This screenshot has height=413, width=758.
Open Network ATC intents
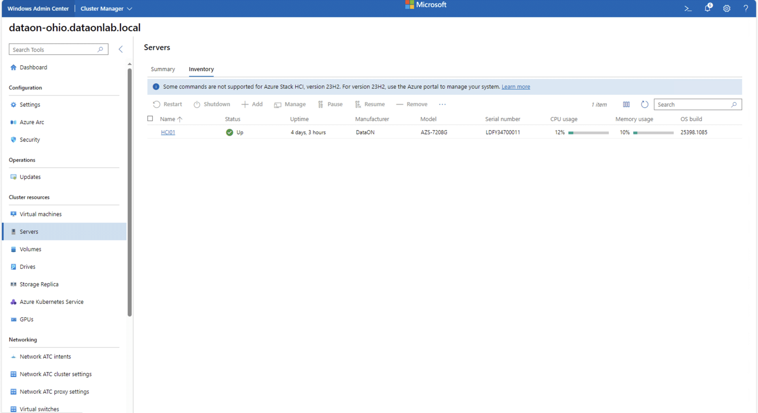click(x=45, y=357)
